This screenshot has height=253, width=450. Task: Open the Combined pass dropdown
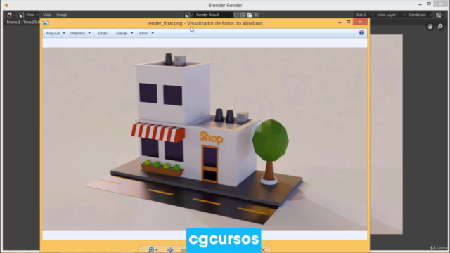pos(420,15)
